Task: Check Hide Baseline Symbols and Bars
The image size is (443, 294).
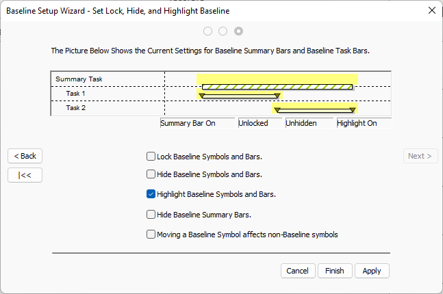Action: point(151,174)
